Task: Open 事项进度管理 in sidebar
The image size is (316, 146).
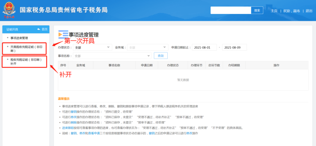Action: 19,38
